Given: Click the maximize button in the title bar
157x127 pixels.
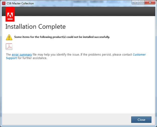Looking at the screenshot, I should tap(141, 3).
